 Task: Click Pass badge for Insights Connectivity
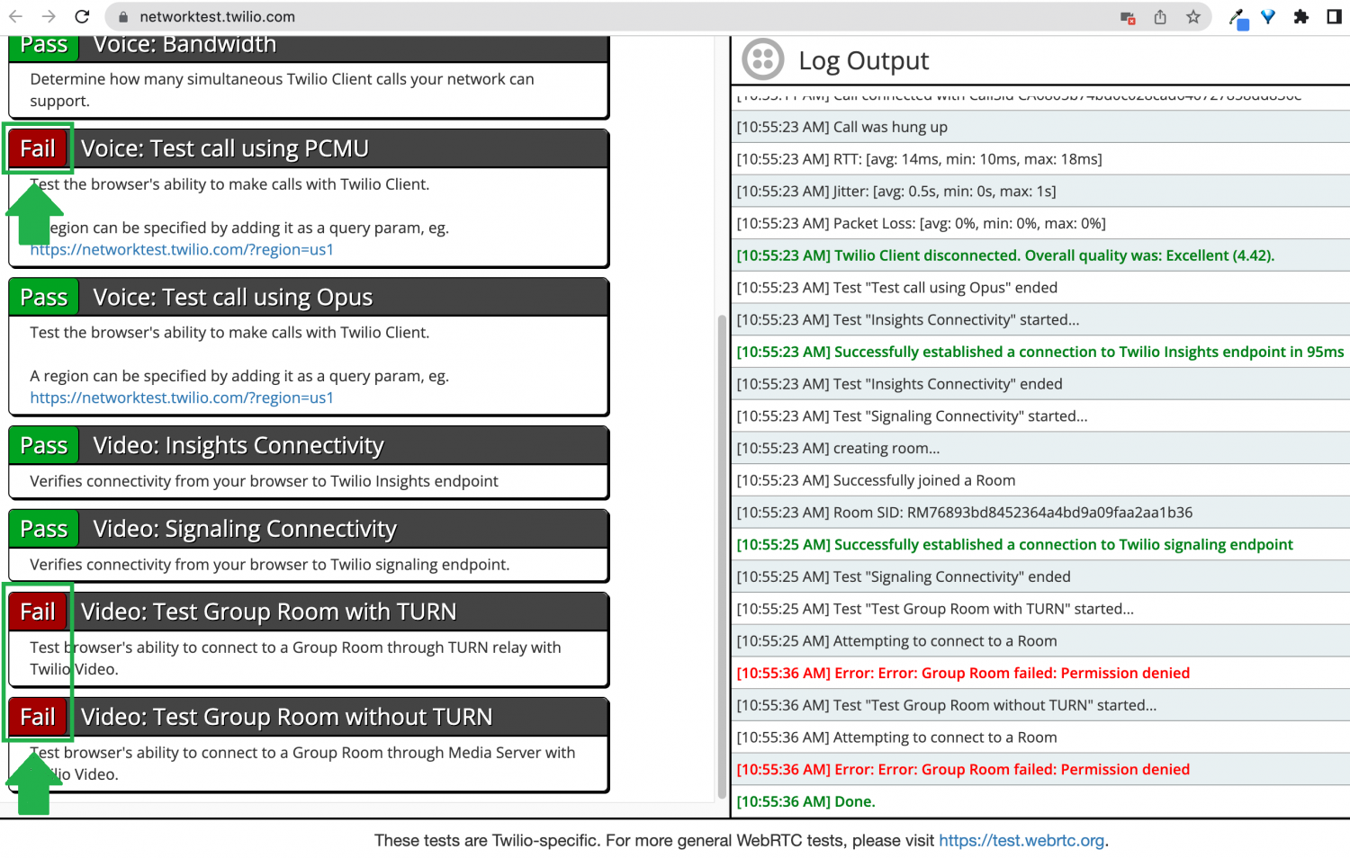pos(44,445)
